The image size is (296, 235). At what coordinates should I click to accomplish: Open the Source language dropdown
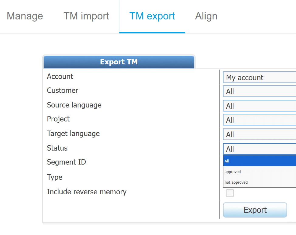click(260, 106)
